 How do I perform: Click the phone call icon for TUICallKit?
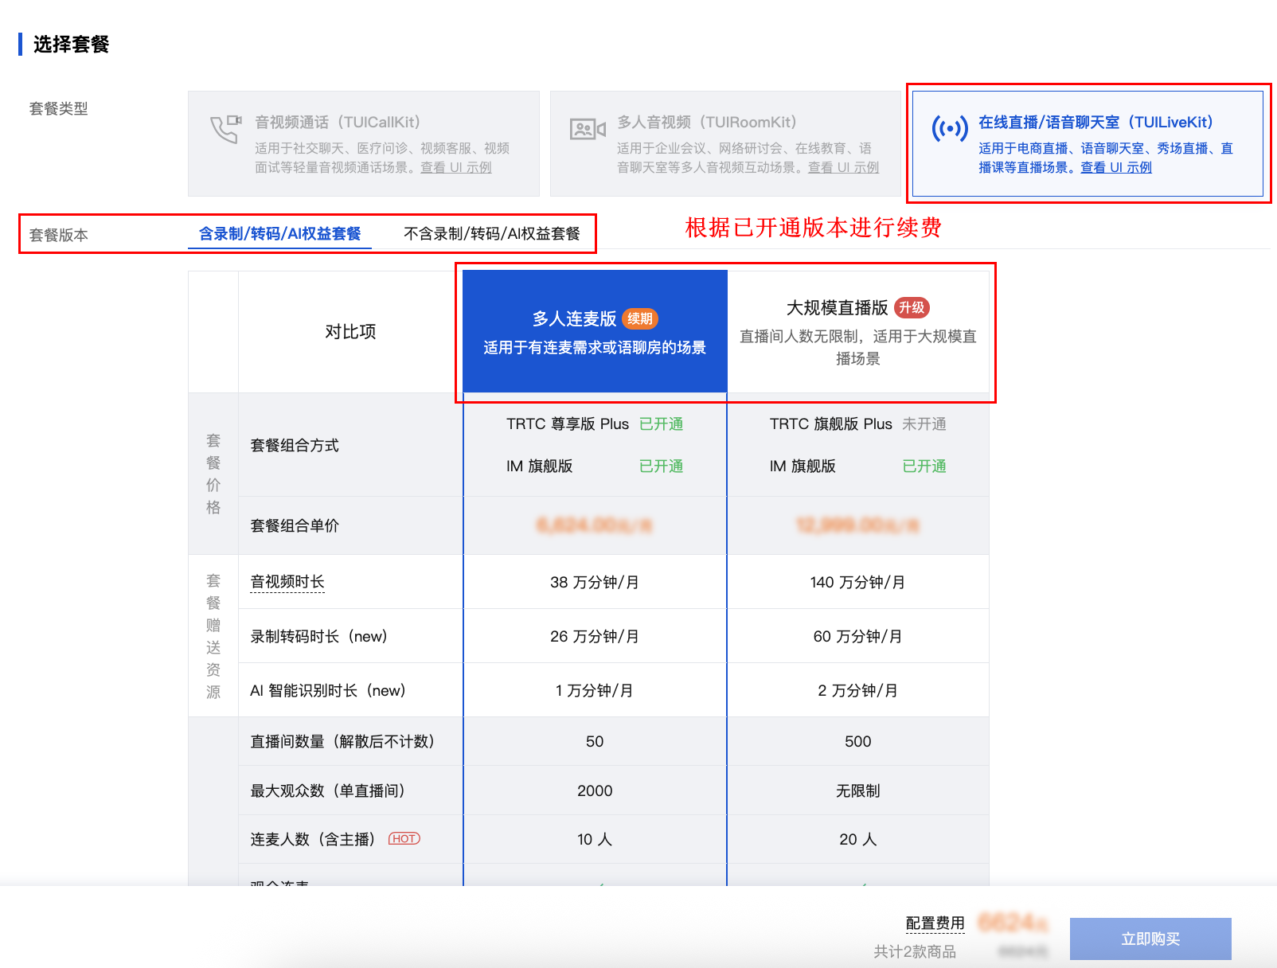click(225, 128)
